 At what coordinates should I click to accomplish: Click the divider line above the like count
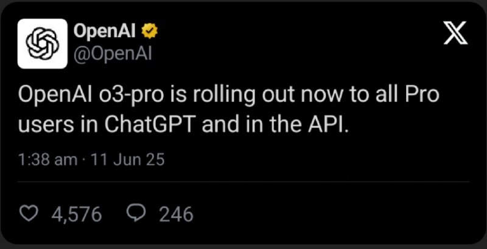point(243,182)
